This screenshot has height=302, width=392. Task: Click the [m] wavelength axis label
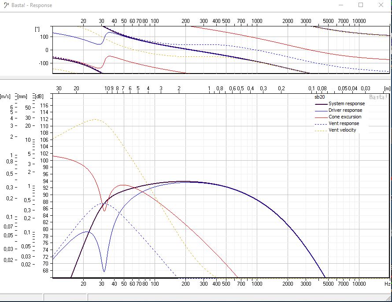click(x=387, y=88)
